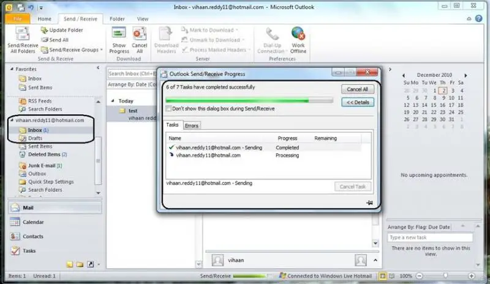Open Drafts folder
The width and height of the screenshot is (490, 284).
point(31,138)
